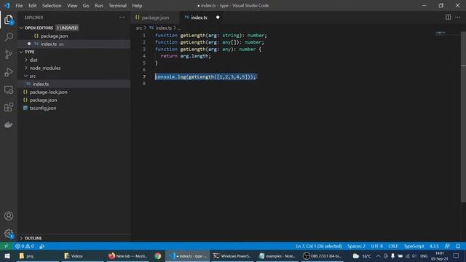Open the Accounts menu
This screenshot has width=466, height=262.
click(9, 216)
